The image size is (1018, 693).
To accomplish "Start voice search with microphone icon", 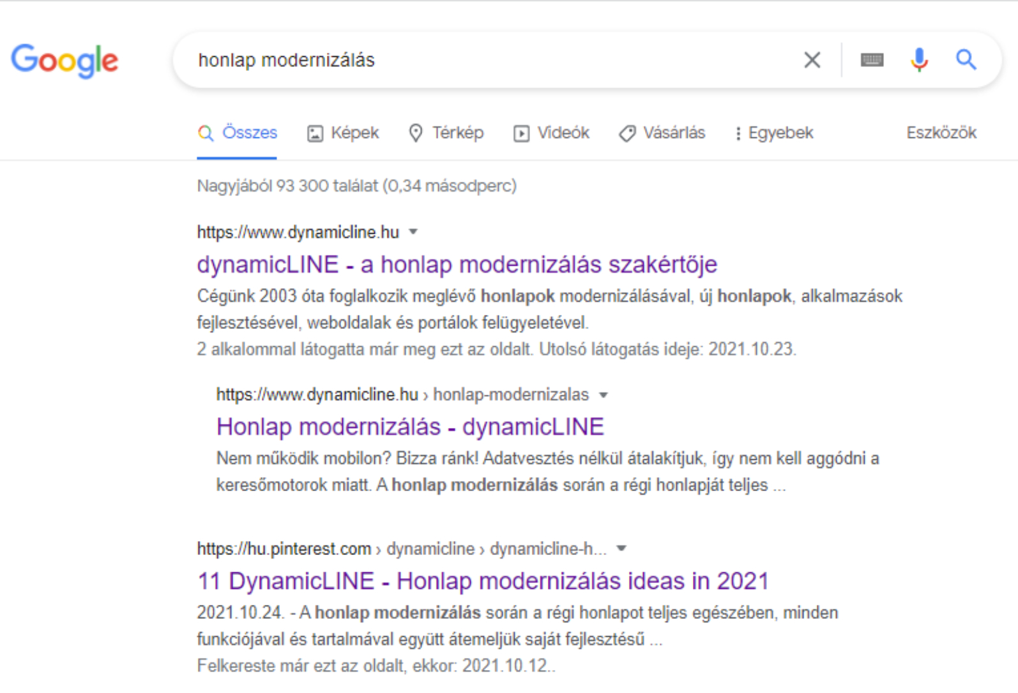I will tap(919, 60).
